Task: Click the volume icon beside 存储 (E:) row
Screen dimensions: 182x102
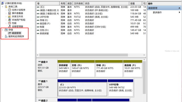Action: 38,20
